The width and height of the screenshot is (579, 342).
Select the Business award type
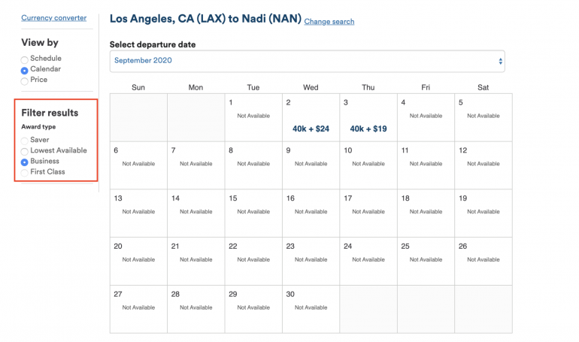tap(25, 162)
